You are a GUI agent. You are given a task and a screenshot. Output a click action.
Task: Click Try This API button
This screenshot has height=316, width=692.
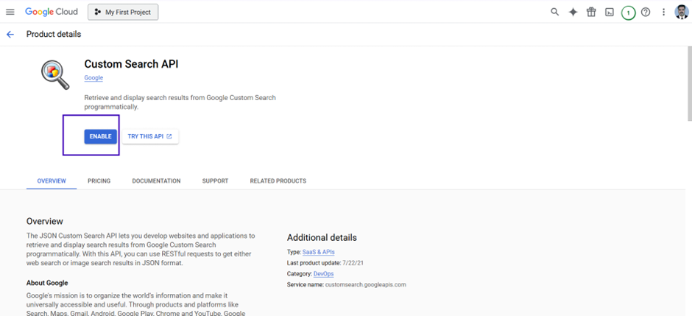click(150, 136)
